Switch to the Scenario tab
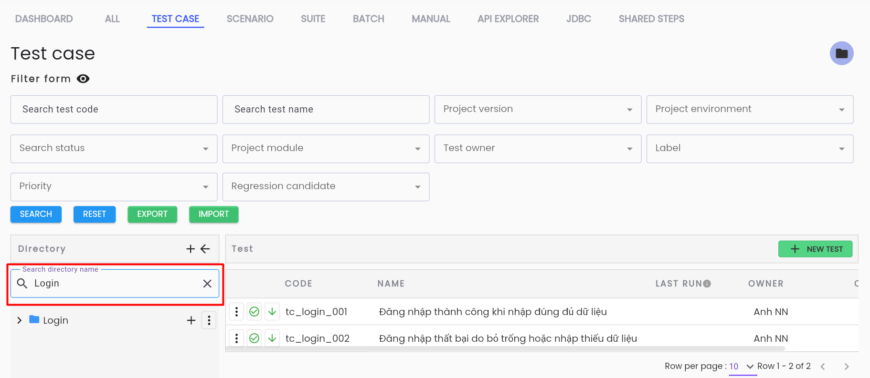Screen dimensions: 870x378 tap(250, 19)
